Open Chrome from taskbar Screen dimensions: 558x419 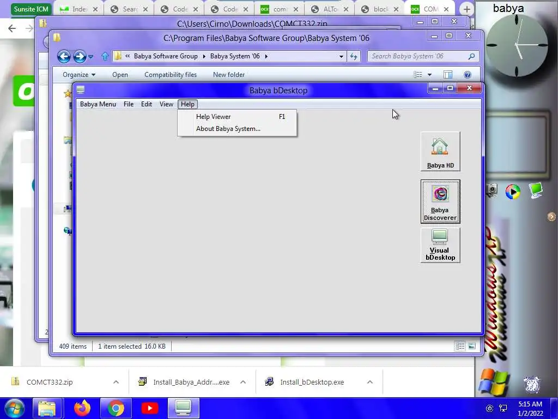coord(116,408)
